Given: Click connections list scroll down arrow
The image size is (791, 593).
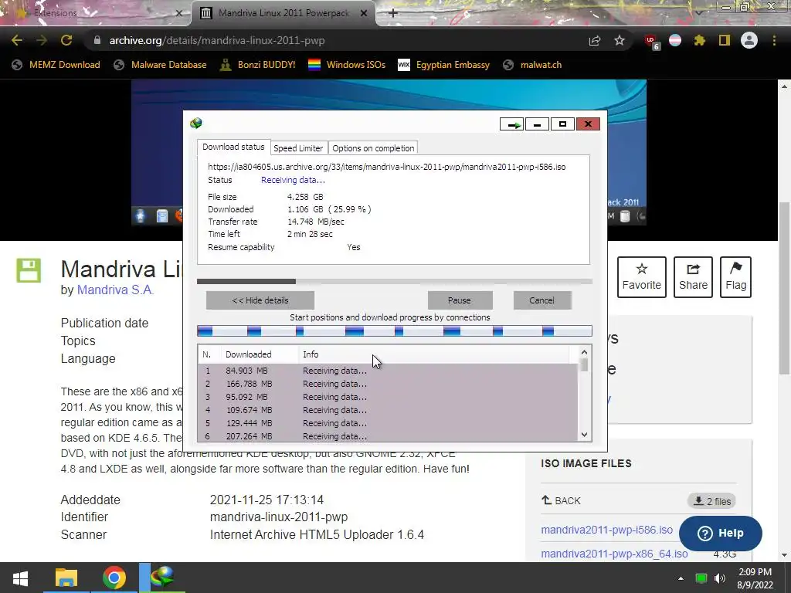Looking at the screenshot, I should 584,435.
